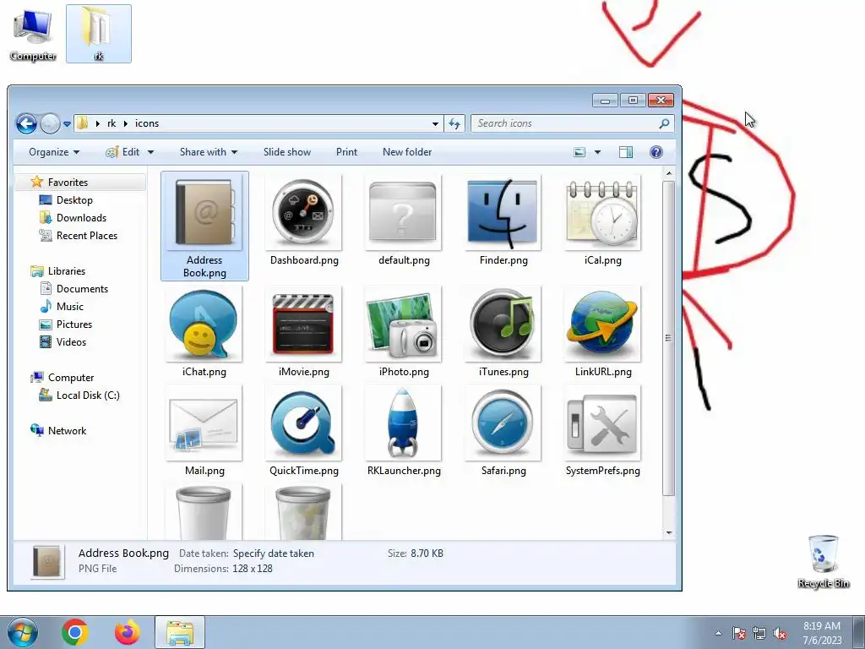The width and height of the screenshot is (865, 649).
Task: Open Desktop in the navigation pane
Action: pyautogui.click(x=74, y=200)
